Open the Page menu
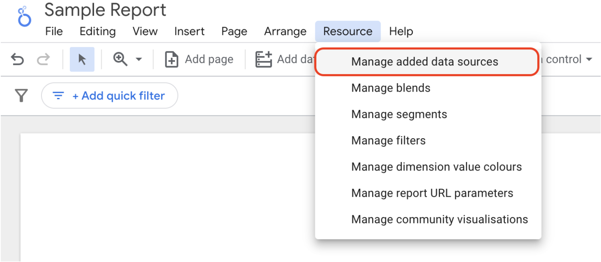The height and width of the screenshot is (262, 601). [234, 31]
